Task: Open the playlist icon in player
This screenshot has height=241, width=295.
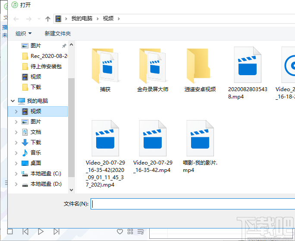Action: [x=141, y=231]
